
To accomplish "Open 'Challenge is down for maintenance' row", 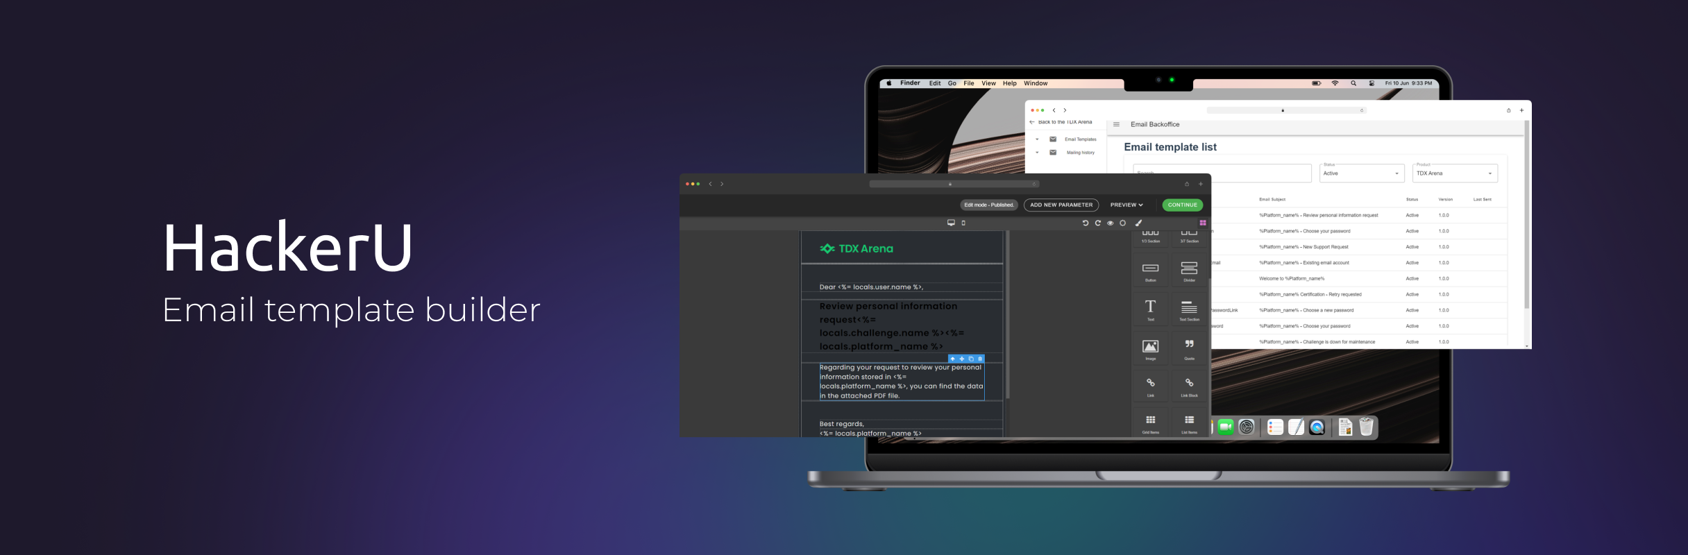I will point(1359,342).
